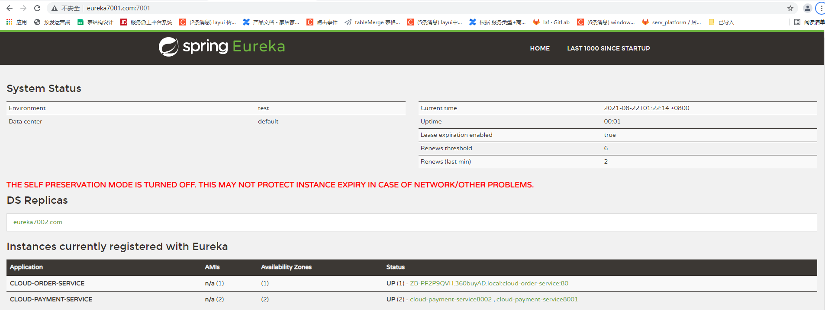Screen dimensions: 825x310
Task: Click the Availability Zones column header
Action: [286, 267]
